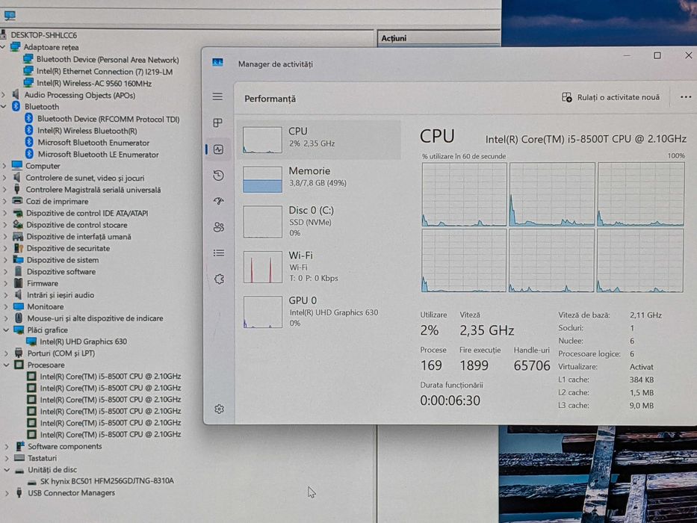Select Intel(R) Wireless Bluetooth(R) device
This screenshot has height=523, width=697.
(87, 131)
